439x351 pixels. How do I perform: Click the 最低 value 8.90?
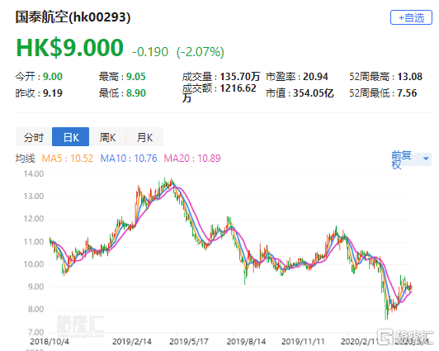coord(136,93)
